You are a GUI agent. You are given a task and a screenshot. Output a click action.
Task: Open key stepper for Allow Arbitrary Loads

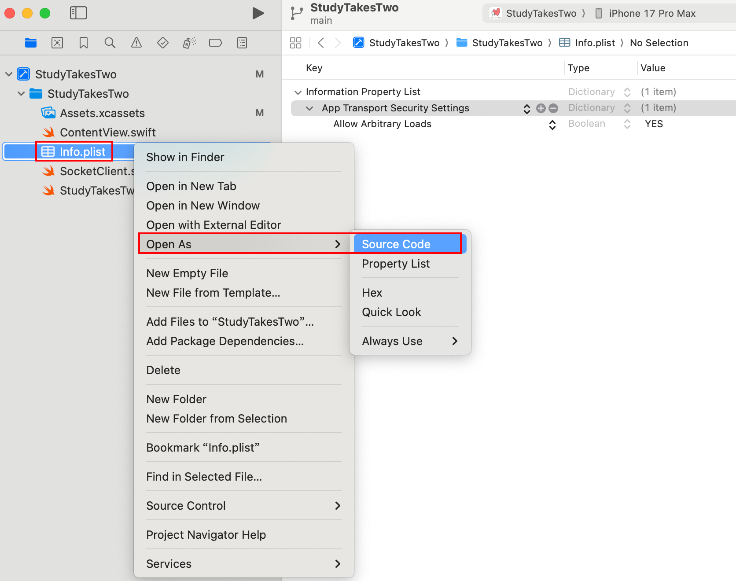[552, 125]
